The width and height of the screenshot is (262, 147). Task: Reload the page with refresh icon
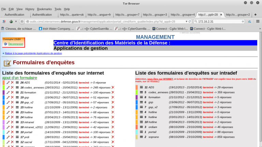pyautogui.click(x=190, y=21)
